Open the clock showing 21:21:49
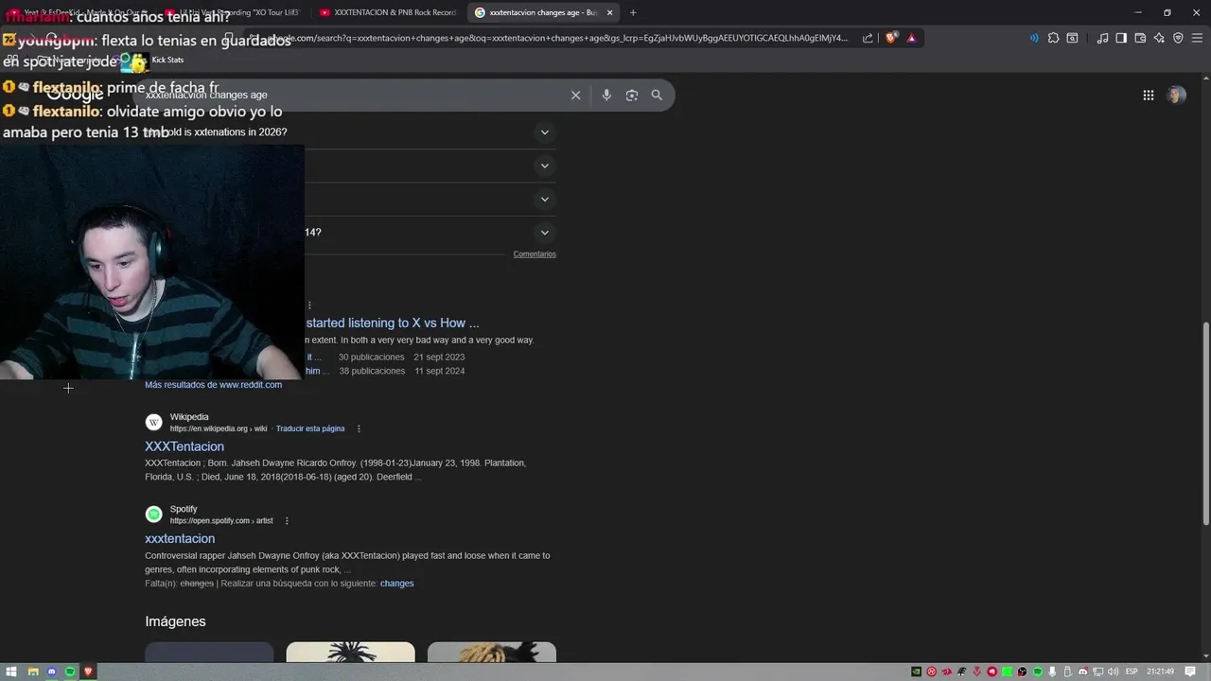Image resolution: width=1211 pixels, height=681 pixels. [1160, 672]
